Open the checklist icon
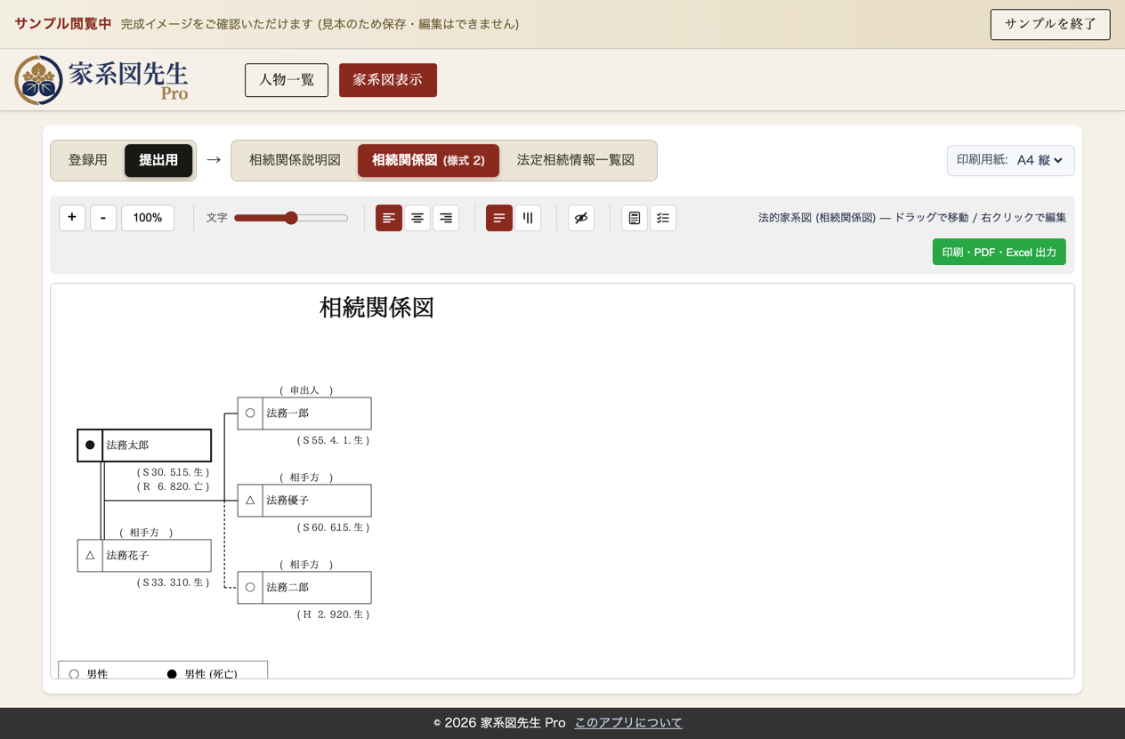 663,218
